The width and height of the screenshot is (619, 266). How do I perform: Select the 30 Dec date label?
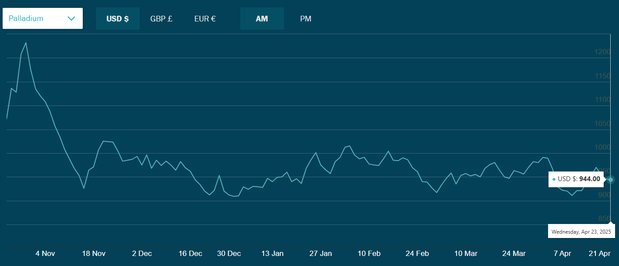point(229,253)
